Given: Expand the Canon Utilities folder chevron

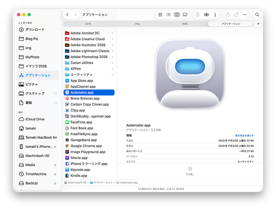Looking at the screenshot, I should coord(112,63).
